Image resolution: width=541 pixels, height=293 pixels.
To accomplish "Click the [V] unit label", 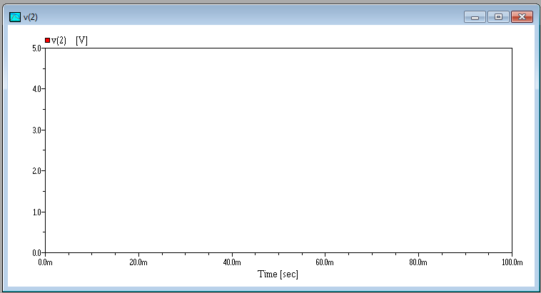I will point(82,41).
